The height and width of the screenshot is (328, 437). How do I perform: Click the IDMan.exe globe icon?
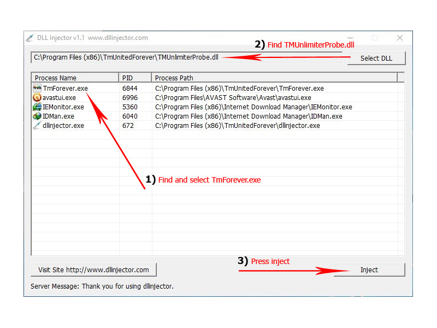pos(37,116)
